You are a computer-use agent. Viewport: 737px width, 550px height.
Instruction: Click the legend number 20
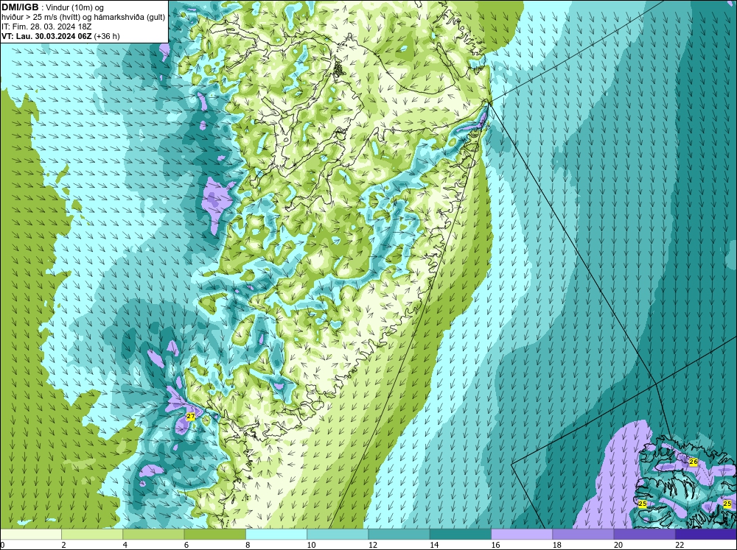point(618,545)
